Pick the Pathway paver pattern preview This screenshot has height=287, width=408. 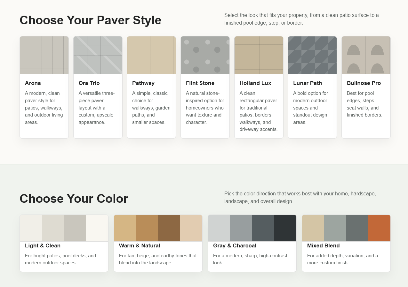click(x=151, y=55)
